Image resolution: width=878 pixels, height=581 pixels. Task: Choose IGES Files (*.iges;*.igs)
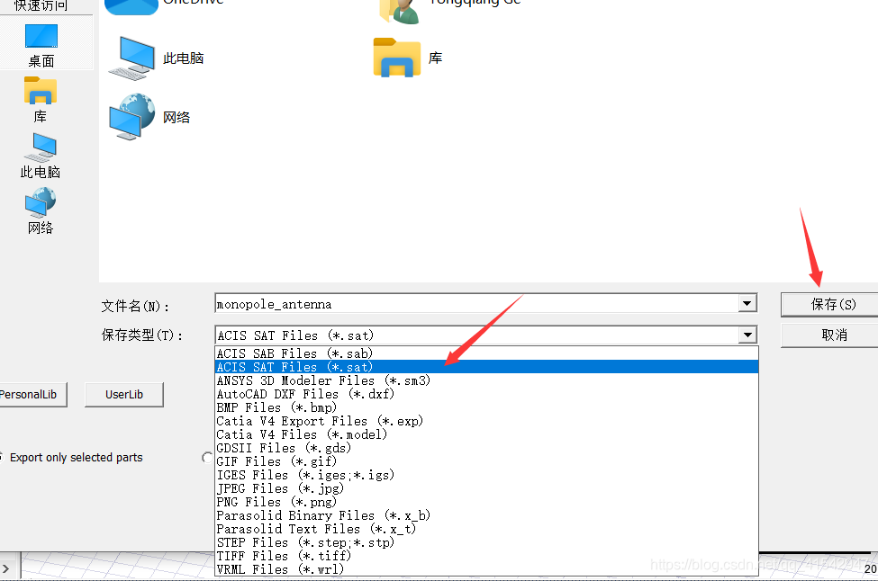(486, 475)
